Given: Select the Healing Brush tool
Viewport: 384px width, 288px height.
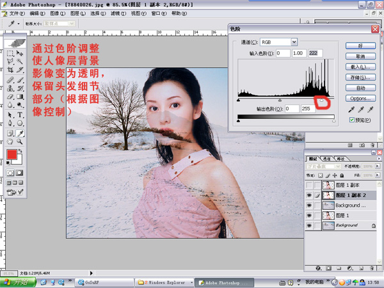Looking at the screenshot, I should 10,80.
